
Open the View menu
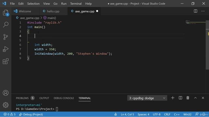tap(46, 4)
